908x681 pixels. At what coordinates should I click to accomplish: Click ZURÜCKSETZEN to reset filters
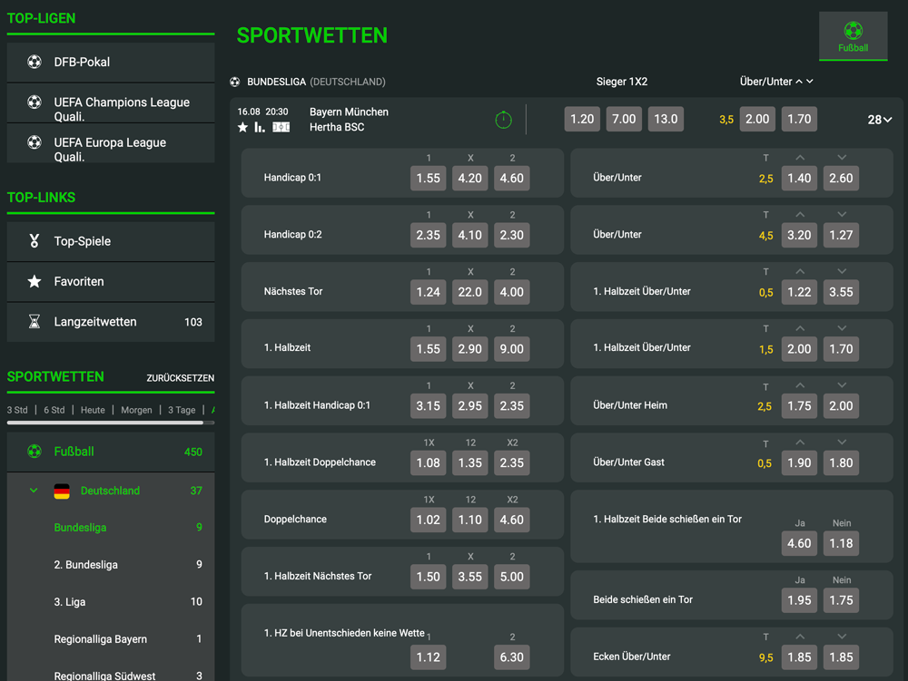point(180,378)
